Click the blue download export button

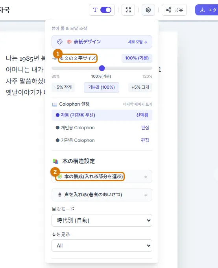pyautogui.click(x=207, y=10)
